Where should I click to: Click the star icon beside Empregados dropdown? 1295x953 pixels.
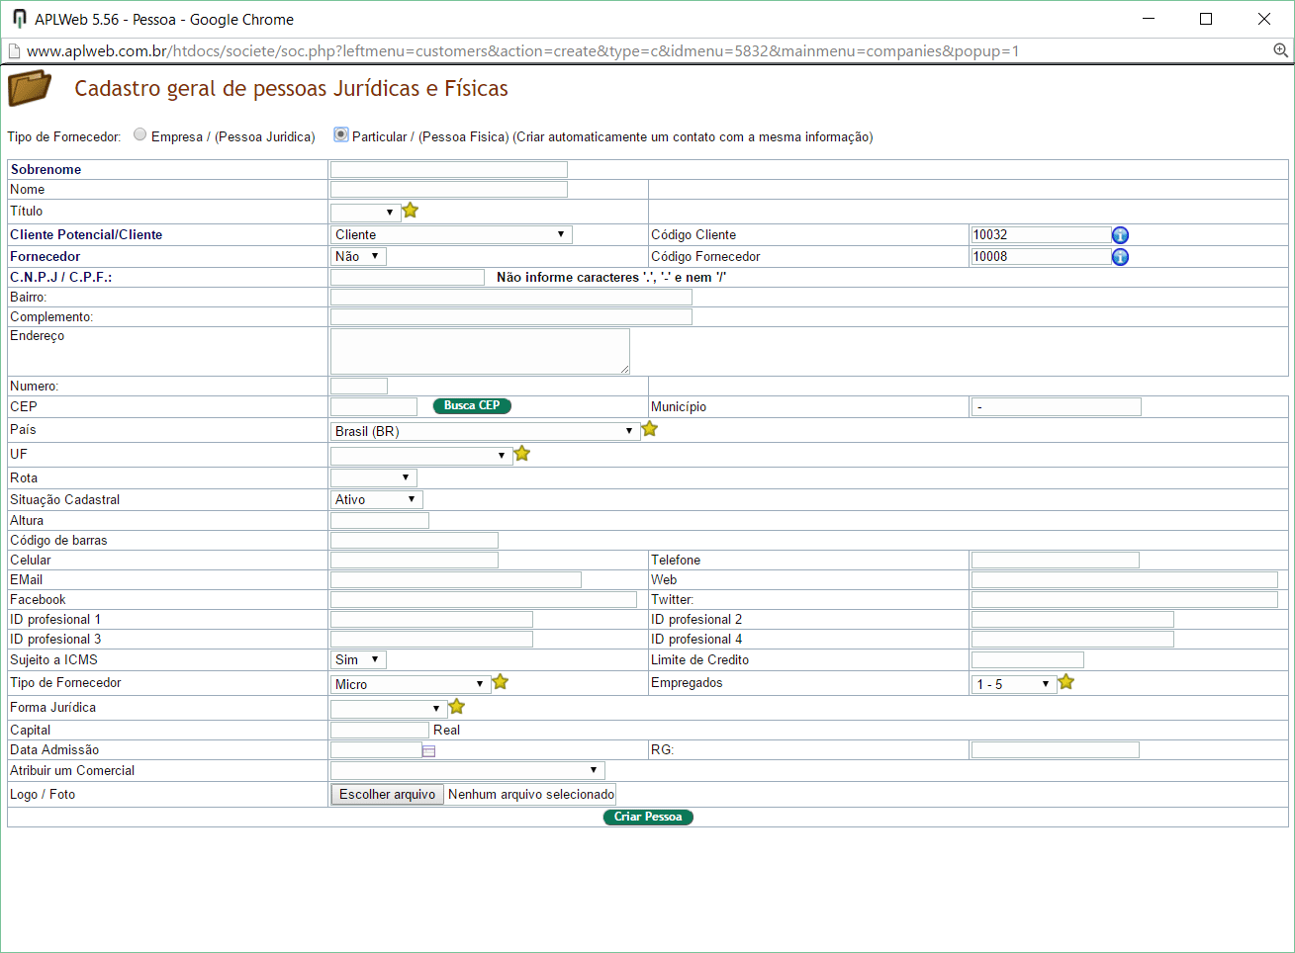(1066, 682)
